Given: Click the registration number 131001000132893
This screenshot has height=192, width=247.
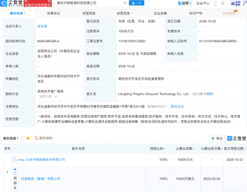Looking at the screenshot, I should point(132,41).
